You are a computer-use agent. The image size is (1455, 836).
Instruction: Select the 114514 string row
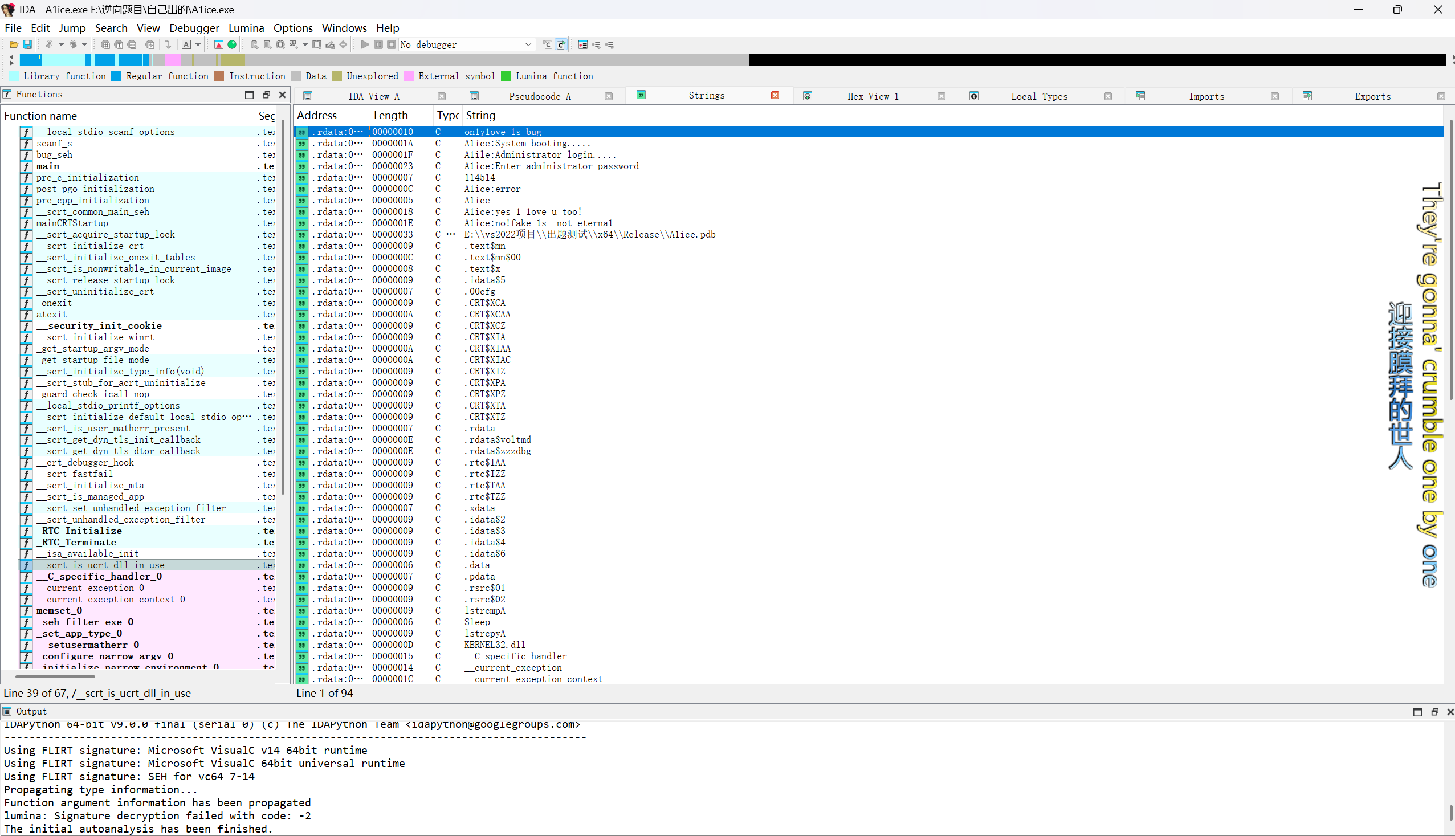(479, 178)
